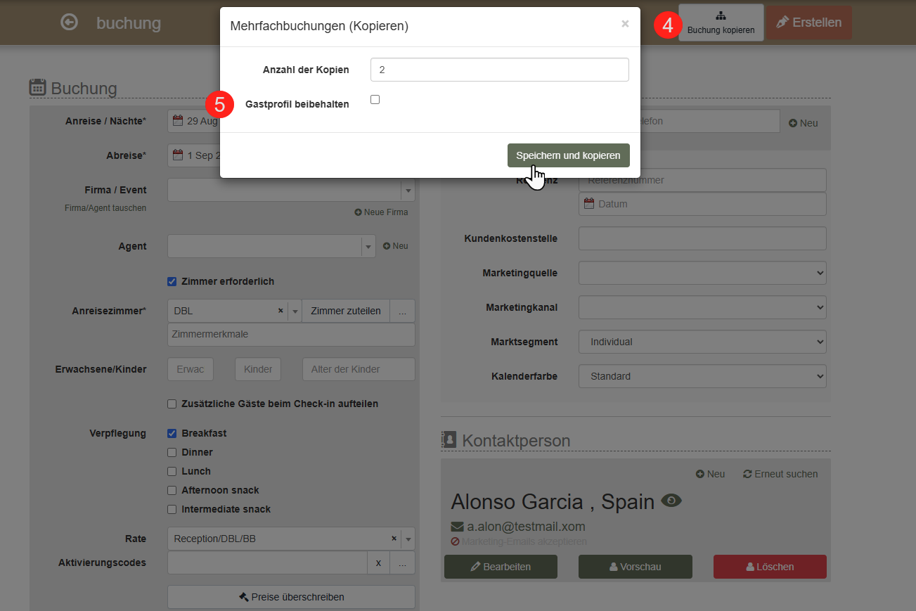Click the red Löschen button
The height and width of the screenshot is (611, 916).
tap(770, 567)
